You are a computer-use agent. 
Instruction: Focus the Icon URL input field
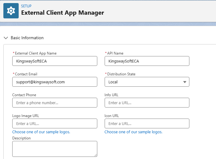tap(147, 123)
